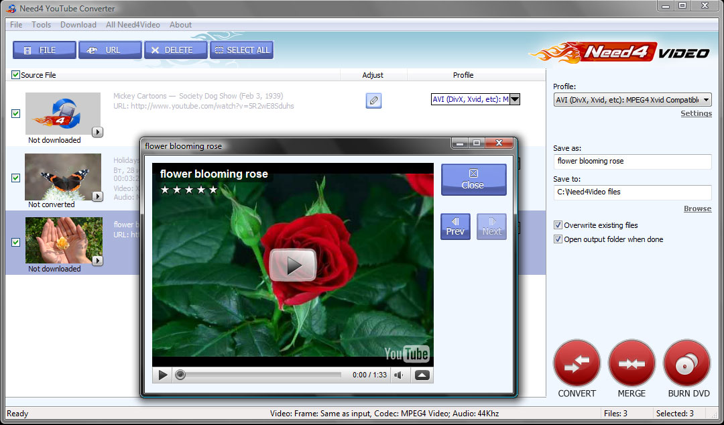This screenshot has height=425, width=724.
Task: Go to previous video with Prev
Action: tap(455, 227)
